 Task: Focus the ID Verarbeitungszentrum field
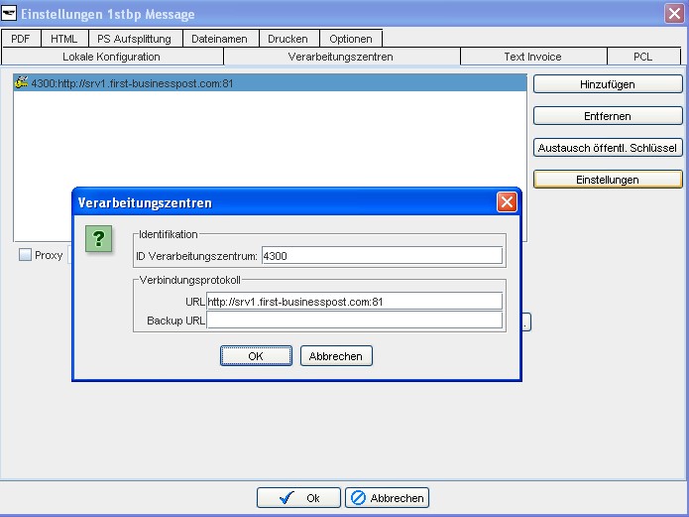tap(382, 256)
